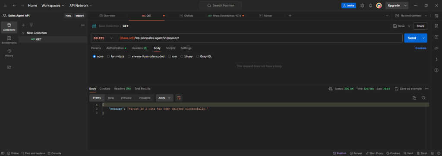
Task: Click the Search Postman box
Action: [x=221, y=5]
